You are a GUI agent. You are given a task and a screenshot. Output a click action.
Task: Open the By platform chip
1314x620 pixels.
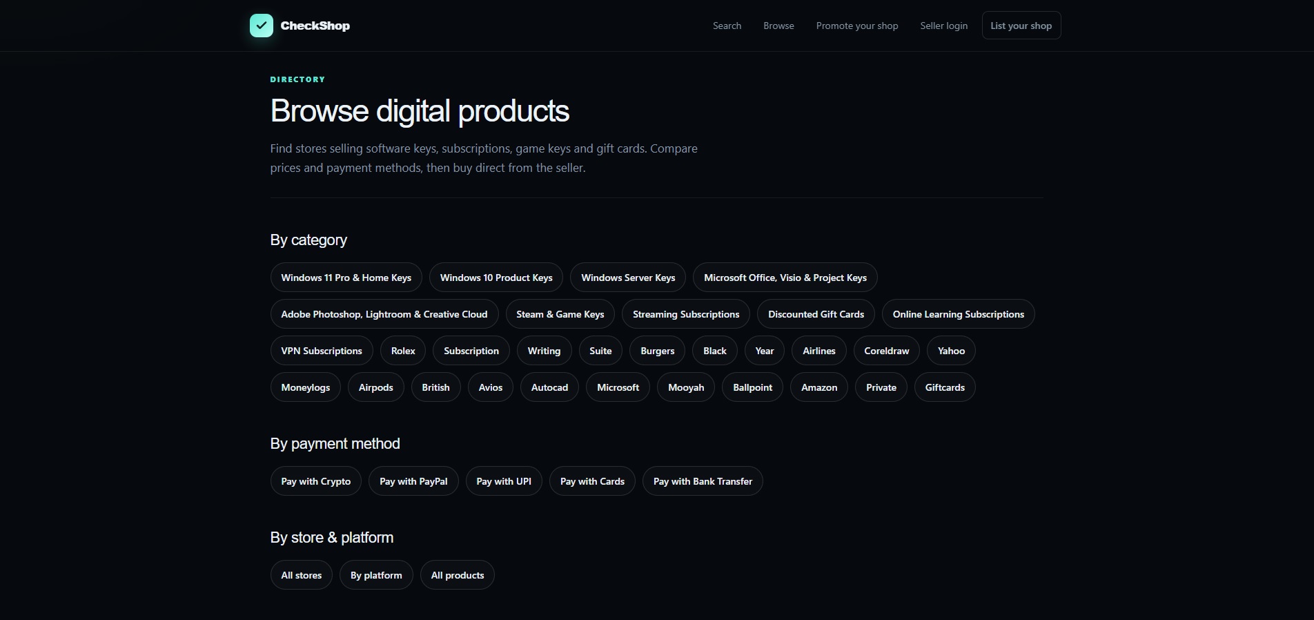(376, 575)
